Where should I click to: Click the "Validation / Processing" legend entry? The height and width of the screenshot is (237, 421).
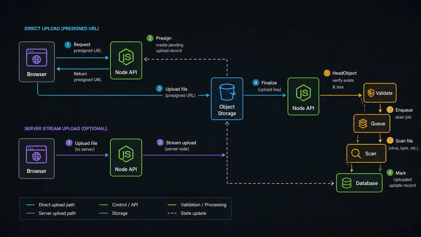[x=203, y=205]
